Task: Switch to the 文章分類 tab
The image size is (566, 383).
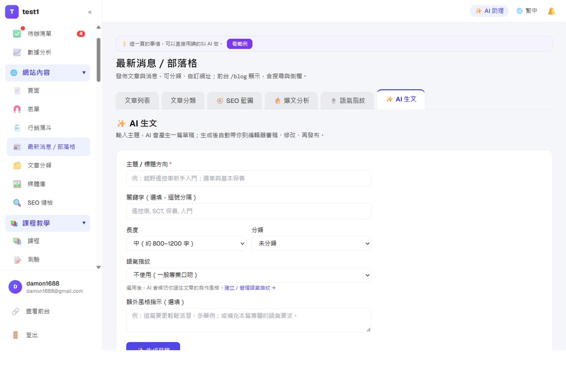Action: (183, 101)
